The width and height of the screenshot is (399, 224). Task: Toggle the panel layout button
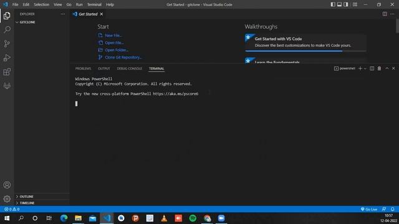[x=339, y=4]
